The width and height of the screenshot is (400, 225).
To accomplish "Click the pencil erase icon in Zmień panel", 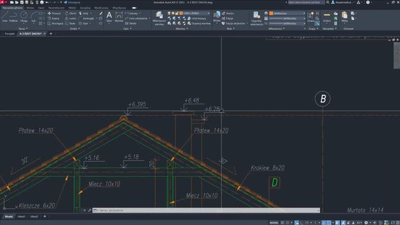I will [x=101, y=13].
